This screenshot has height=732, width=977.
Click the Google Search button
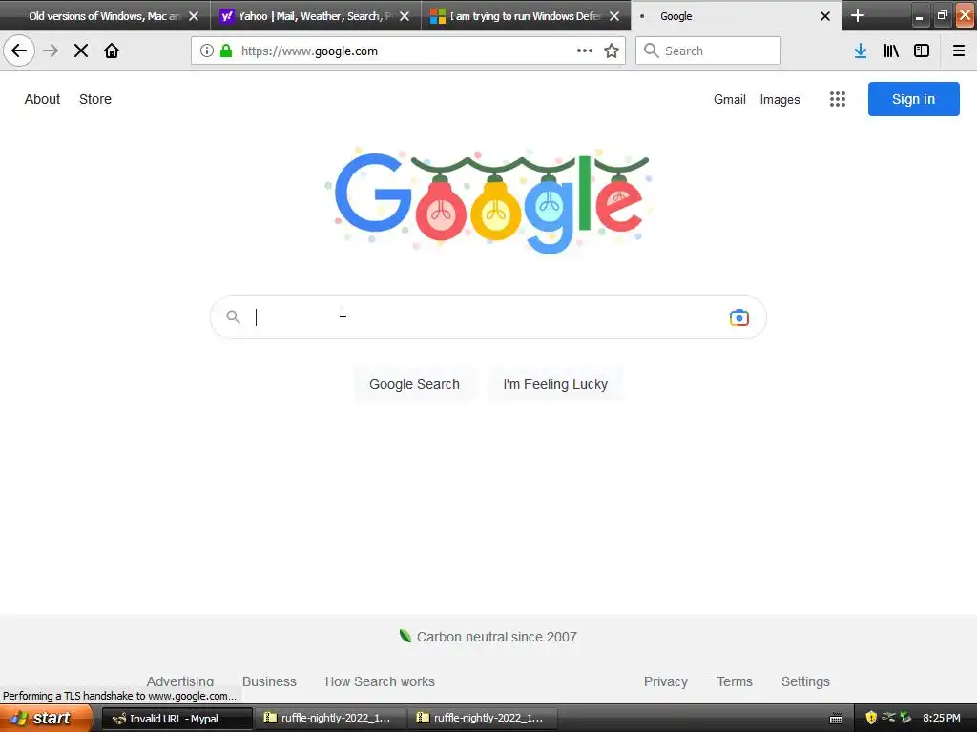pyautogui.click(x=414, y=384)
